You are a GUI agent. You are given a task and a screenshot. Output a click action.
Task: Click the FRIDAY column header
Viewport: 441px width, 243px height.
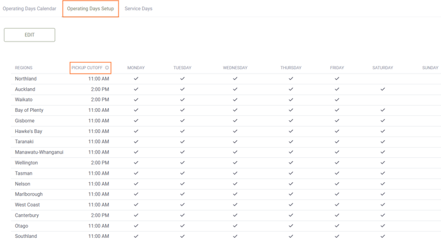click(x=337, y=68)
